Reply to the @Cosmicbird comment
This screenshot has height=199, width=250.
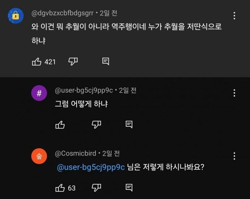(129, 188)
